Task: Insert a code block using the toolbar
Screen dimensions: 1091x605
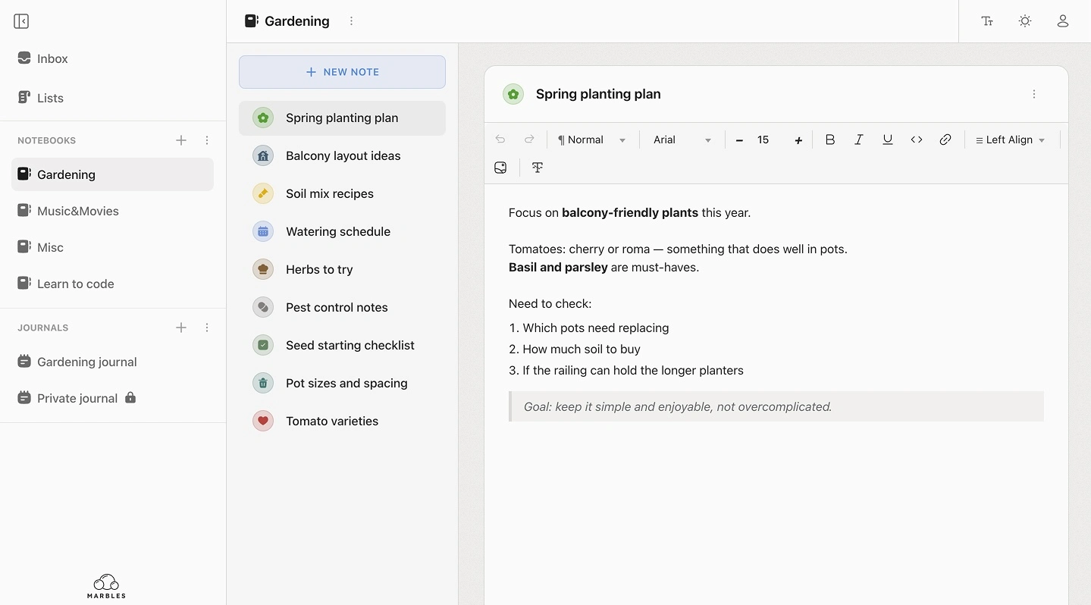Action: [917, 139]
